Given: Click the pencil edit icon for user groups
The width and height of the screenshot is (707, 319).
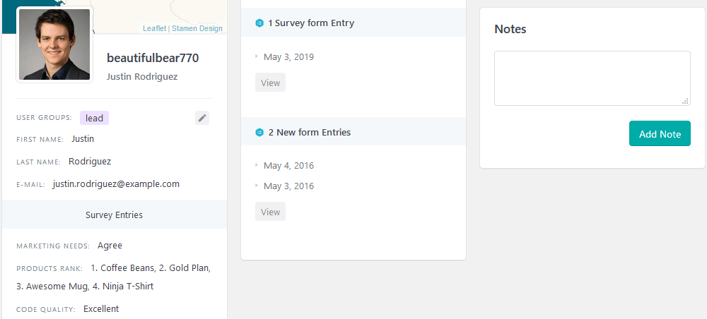Looking at the screenshot, I should tap(202, 118).
